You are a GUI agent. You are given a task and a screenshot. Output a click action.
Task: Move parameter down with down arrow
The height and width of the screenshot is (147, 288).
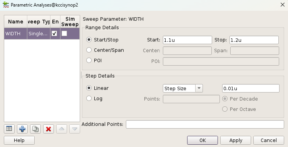click(x=75, y=129)
